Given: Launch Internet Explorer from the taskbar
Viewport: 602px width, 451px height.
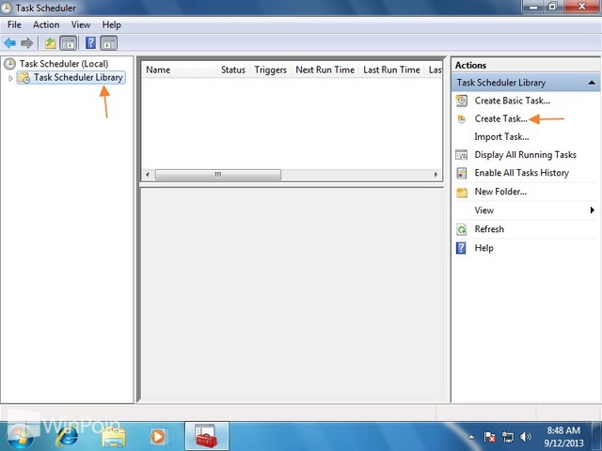Looking at the screenshot, I should pyautogui.click(x=67, y=436).
